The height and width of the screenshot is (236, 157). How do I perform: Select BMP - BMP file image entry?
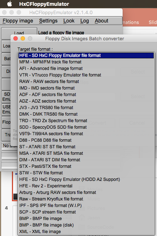click(86, 218)
